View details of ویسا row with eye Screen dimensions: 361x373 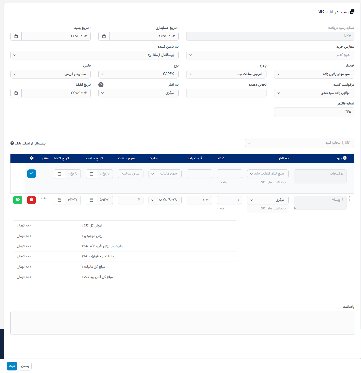[18, 200]
